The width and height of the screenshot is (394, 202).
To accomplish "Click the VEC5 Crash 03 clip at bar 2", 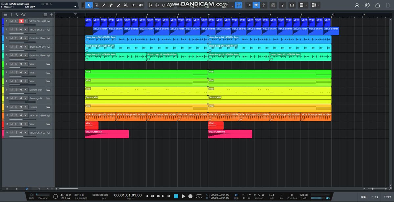I will (x=107, y=134).
